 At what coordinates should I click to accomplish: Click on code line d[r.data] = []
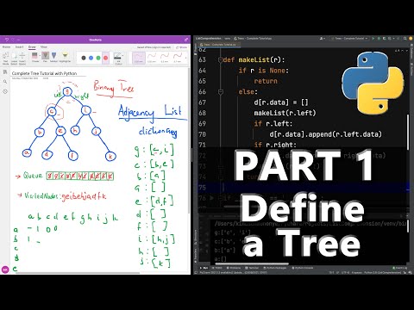pos(281,102)
